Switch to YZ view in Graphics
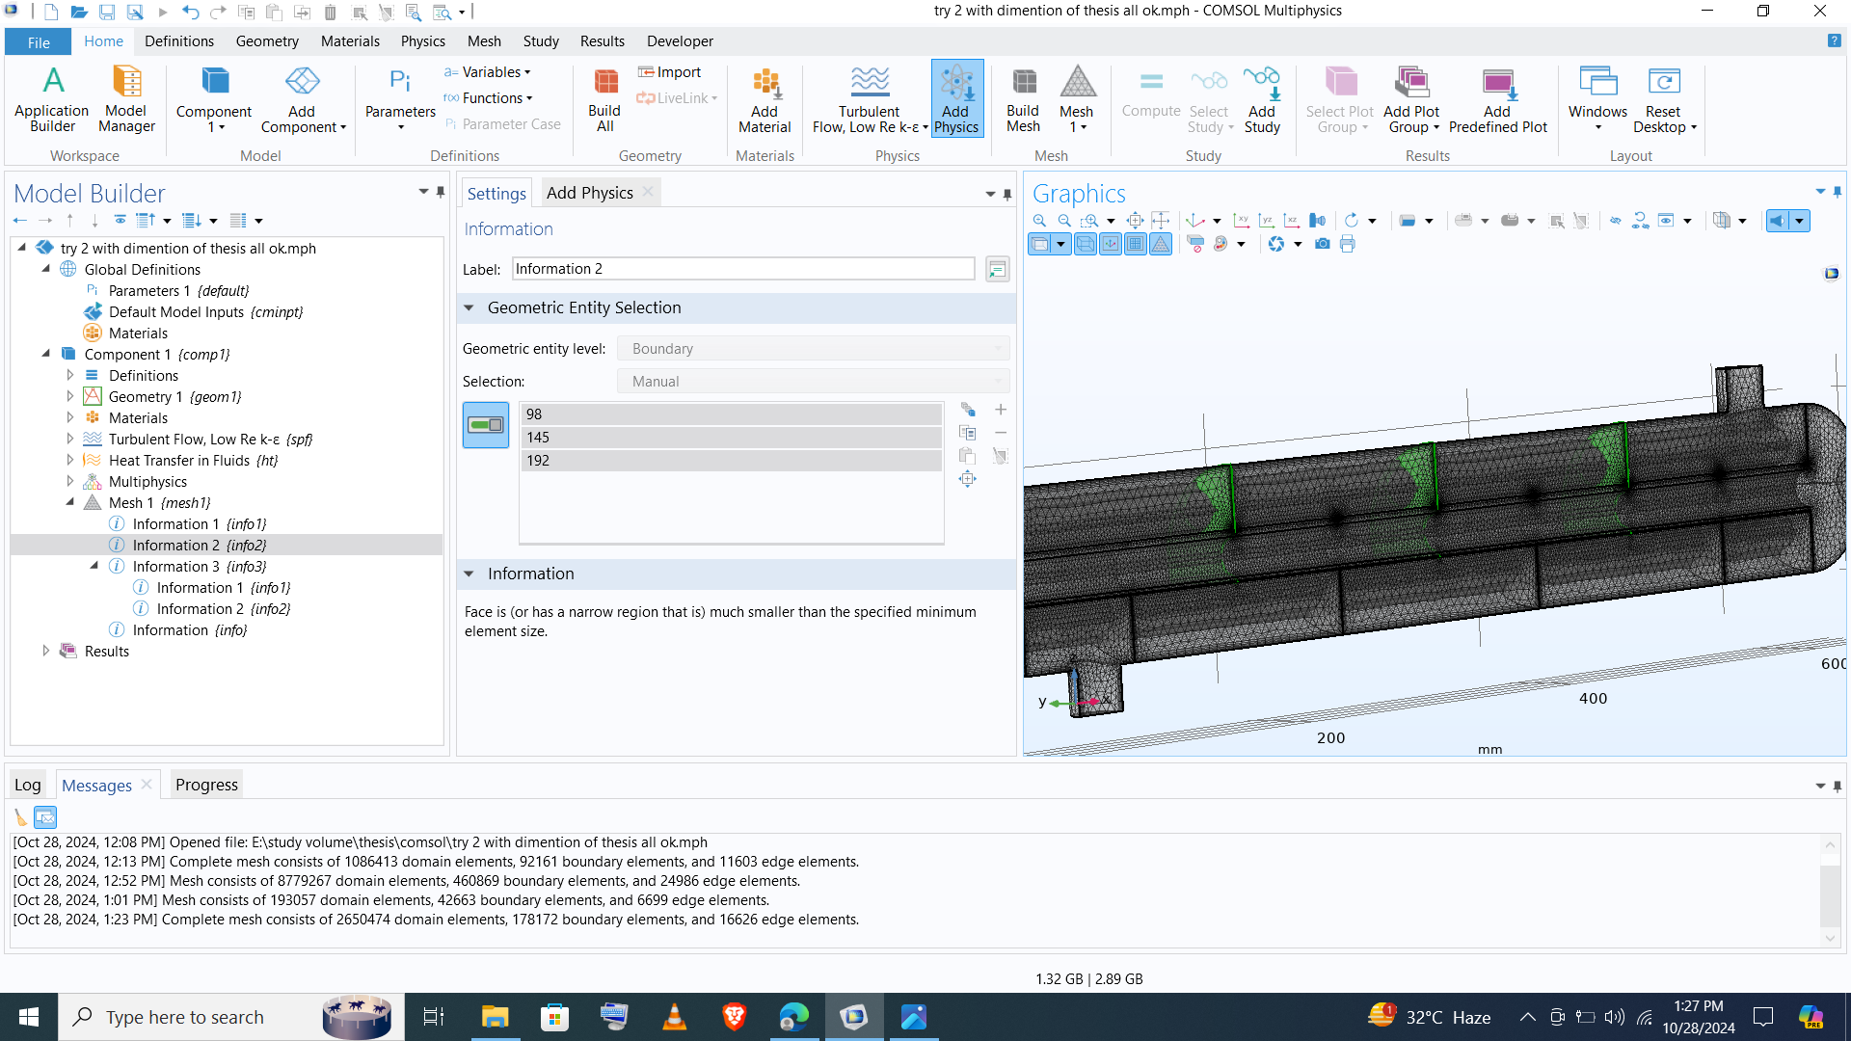1851x1041 pixels. coord(1267,221)
